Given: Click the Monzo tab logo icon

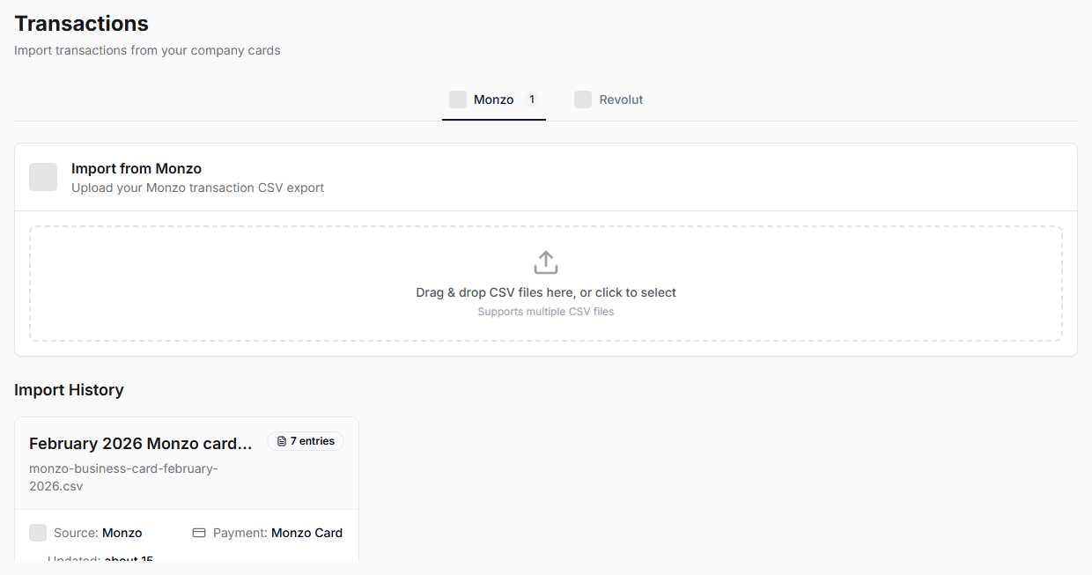Looking at the screenshot, I should pos(458,100).
